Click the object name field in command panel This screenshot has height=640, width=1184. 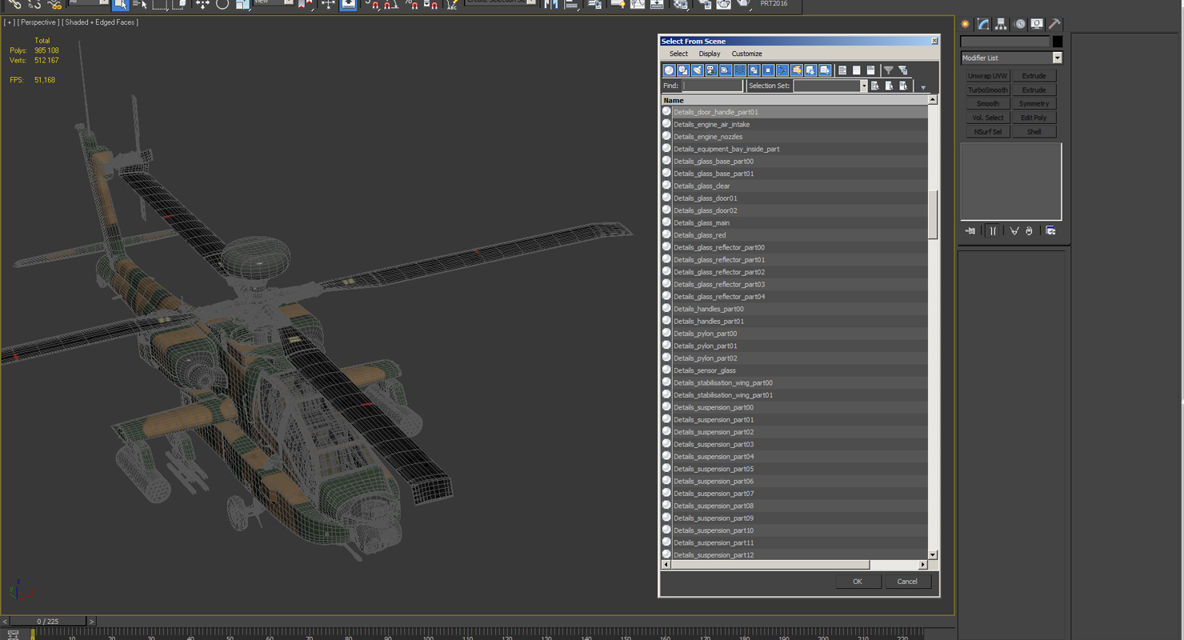[x=1006, y=42]
